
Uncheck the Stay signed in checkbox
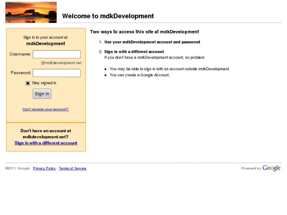(28, 83)
